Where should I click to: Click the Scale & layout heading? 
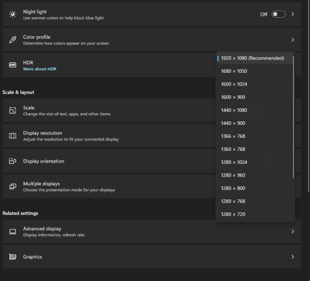[18, 92]
